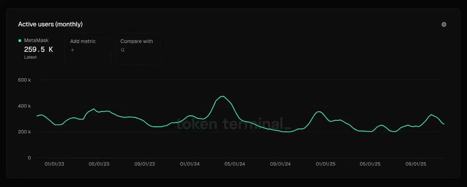Click the 400 k y-axis label
The width and height of the screenshot is (467, 187).
click(x=24, y=106)
